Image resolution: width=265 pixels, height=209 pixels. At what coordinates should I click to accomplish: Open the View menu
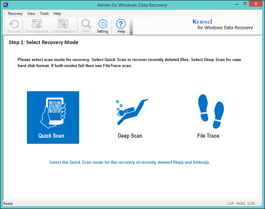(31, 14)
